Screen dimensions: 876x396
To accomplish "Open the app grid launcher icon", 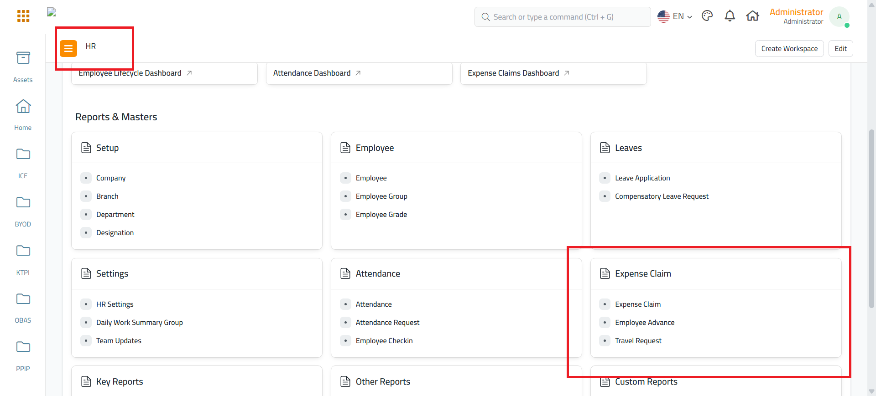I will [x=23, y=16].
